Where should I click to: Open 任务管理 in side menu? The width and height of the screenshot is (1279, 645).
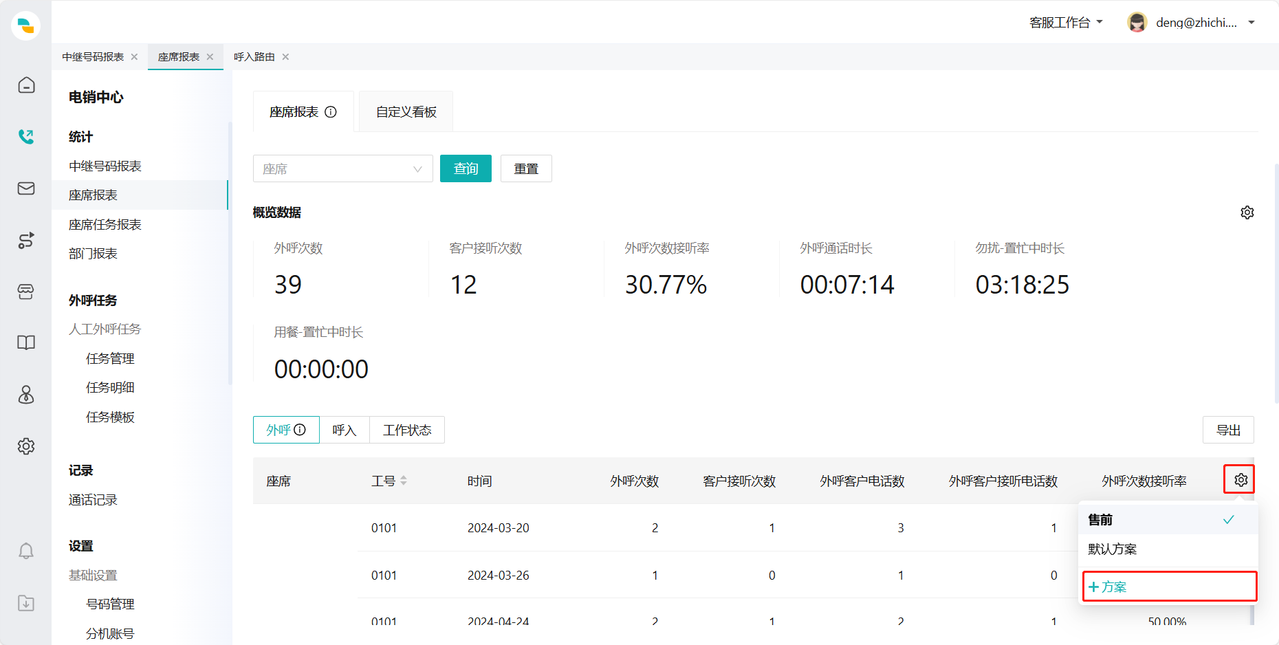pos(110,359)
